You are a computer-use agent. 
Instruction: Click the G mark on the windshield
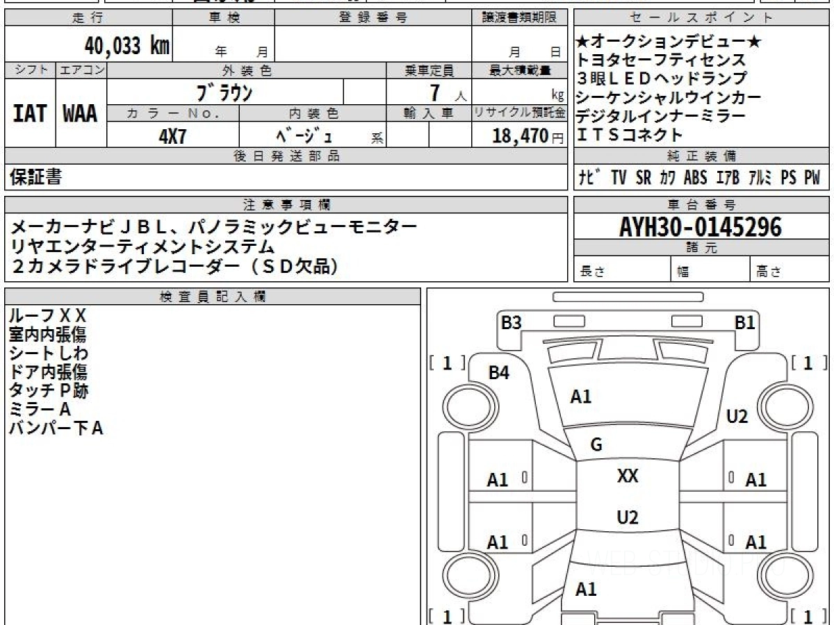pyautogui.click(x=596, y=445)
